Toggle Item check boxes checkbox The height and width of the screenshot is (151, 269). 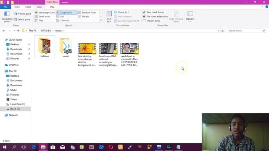pyautogui.click(x=144, y=12)
